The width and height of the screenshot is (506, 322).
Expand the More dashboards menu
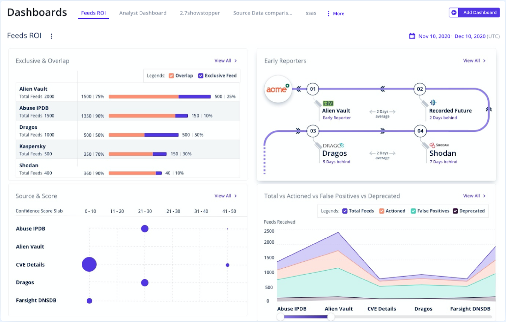pos(336,13)
